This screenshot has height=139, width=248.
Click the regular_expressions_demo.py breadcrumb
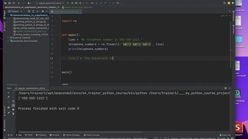pyautogui.click(x=77, y=7)
